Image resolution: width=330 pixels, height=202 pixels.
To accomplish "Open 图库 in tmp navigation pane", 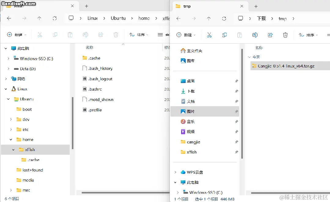I will click(187, 61).
